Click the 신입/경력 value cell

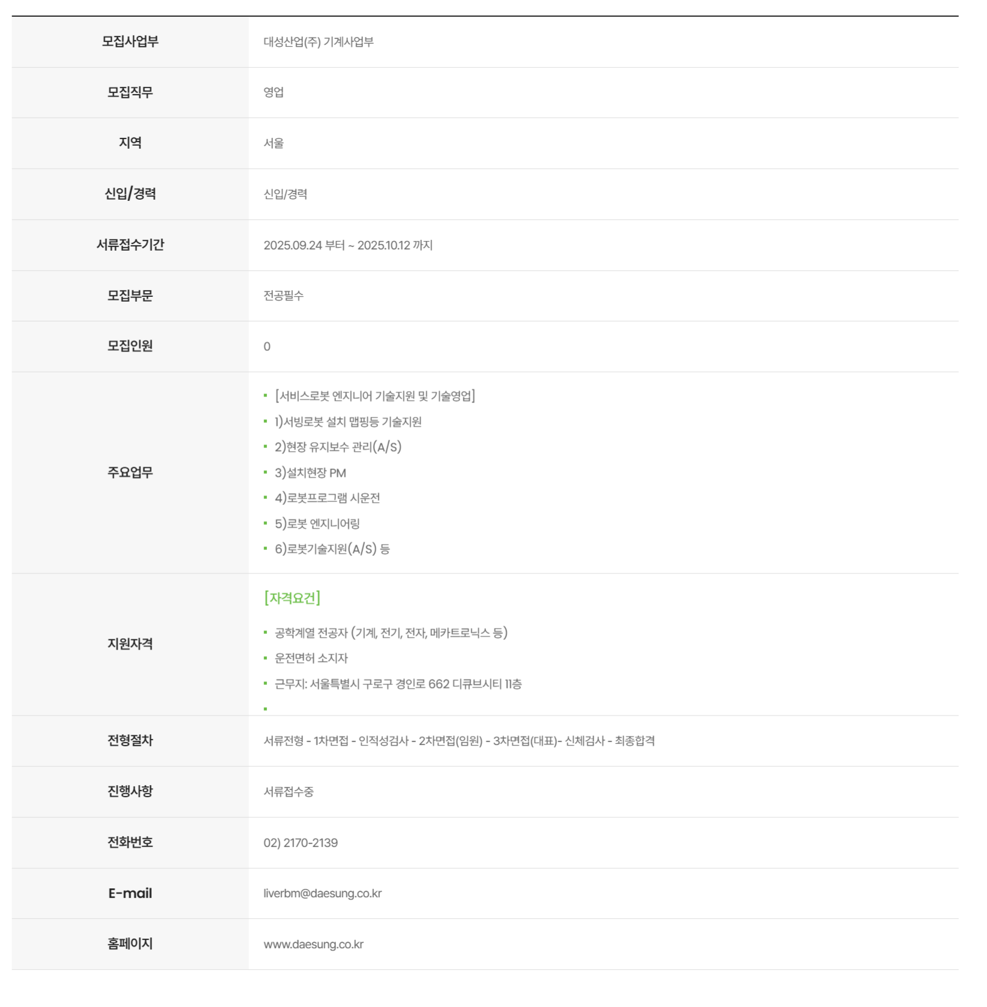[604, 194]
